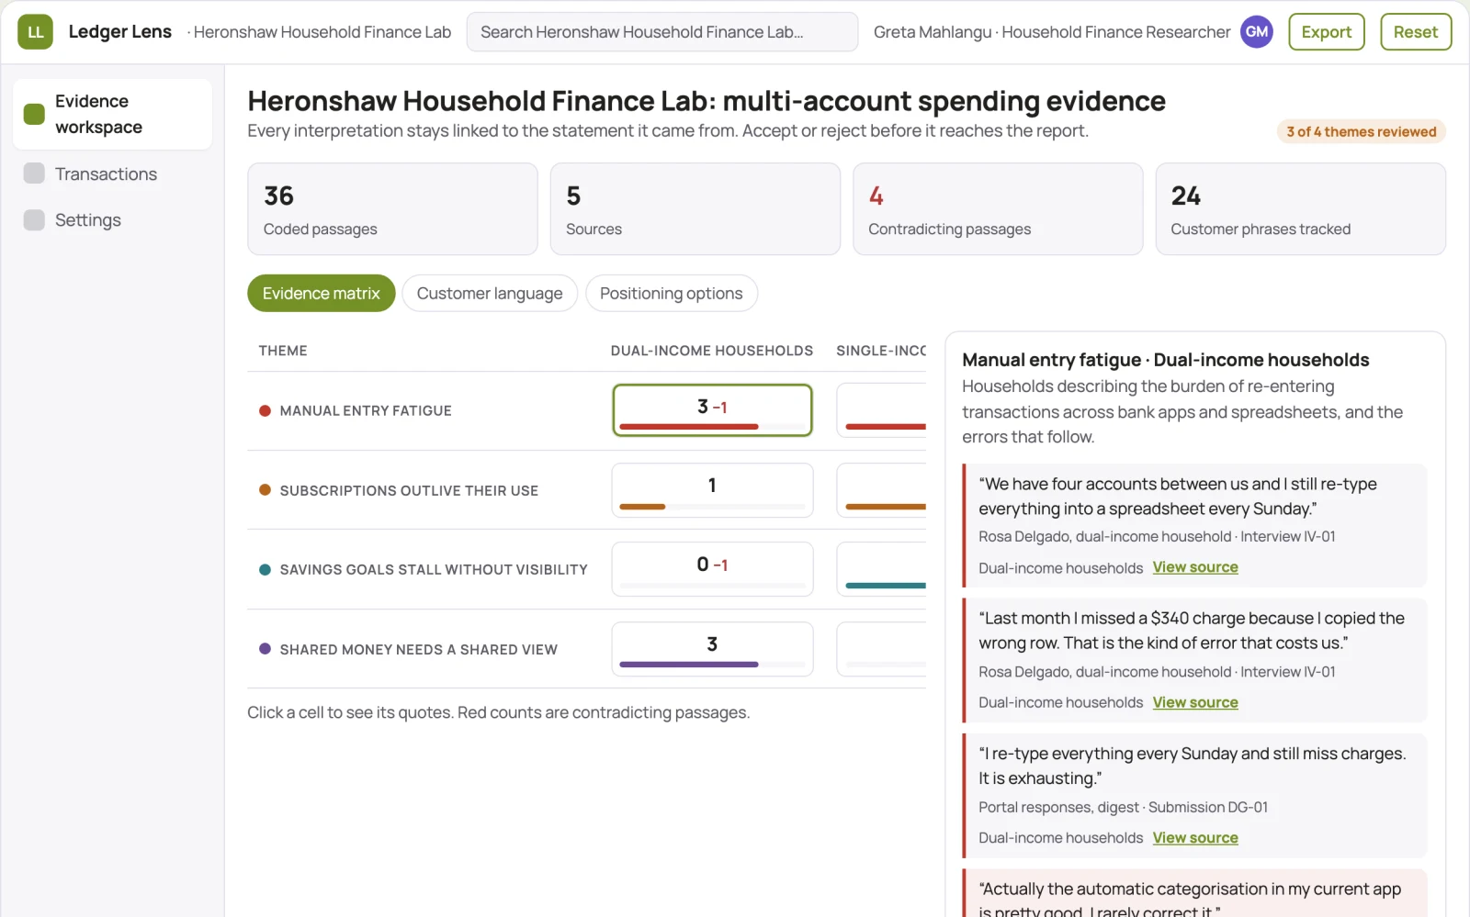Select Manual entry fatigue dual-income cell

coord(712,410)
